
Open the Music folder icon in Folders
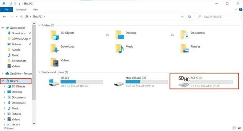point(120,49)
